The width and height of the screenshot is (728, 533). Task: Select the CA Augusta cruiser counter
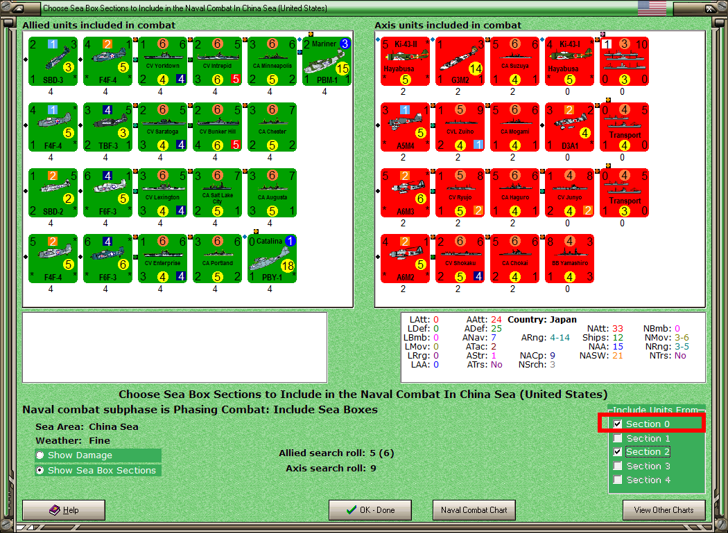point(272,193)
